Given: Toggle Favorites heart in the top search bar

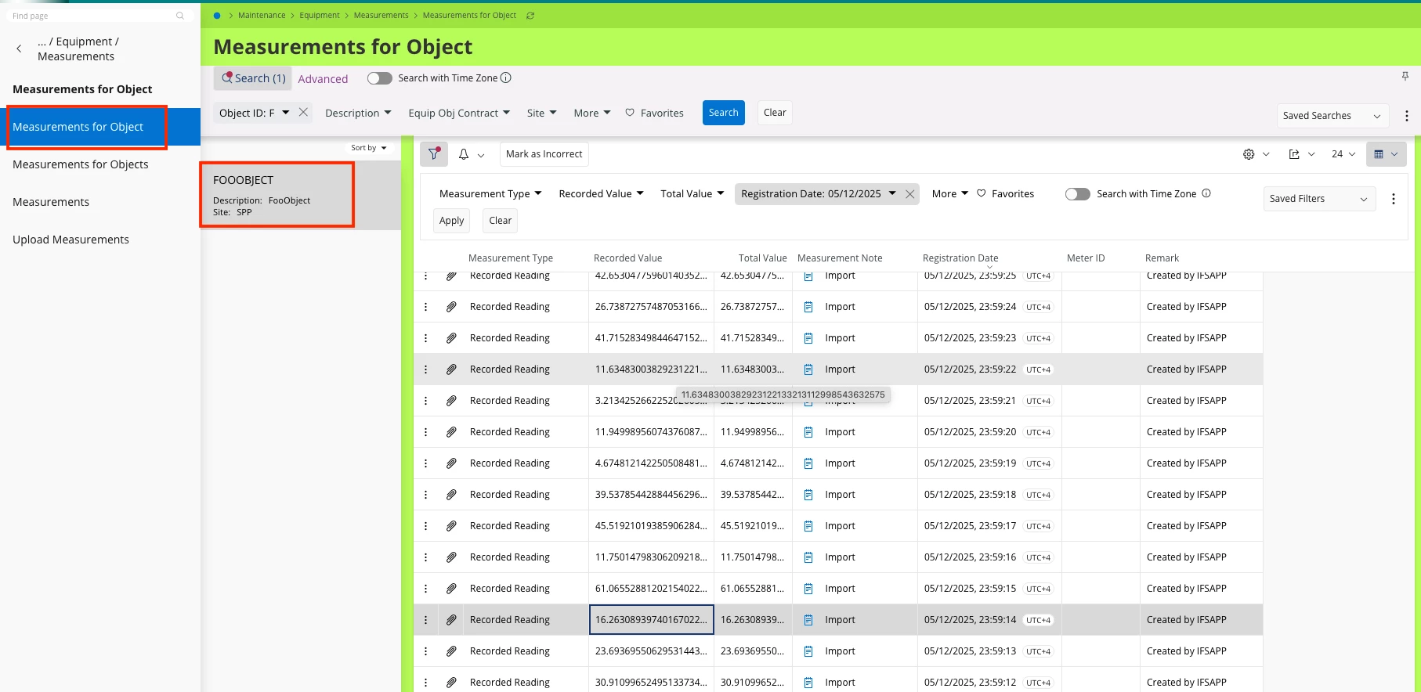Looking at the screenshot, I should pos(630,113).
